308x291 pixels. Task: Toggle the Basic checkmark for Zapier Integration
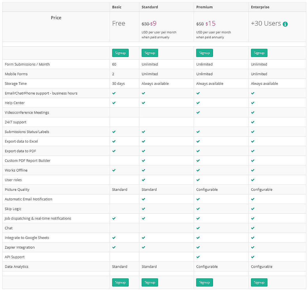(x=114, y=247)
